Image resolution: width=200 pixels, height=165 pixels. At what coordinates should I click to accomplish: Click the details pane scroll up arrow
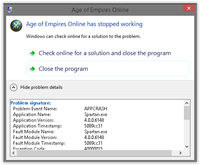click(x=187, y=103)
